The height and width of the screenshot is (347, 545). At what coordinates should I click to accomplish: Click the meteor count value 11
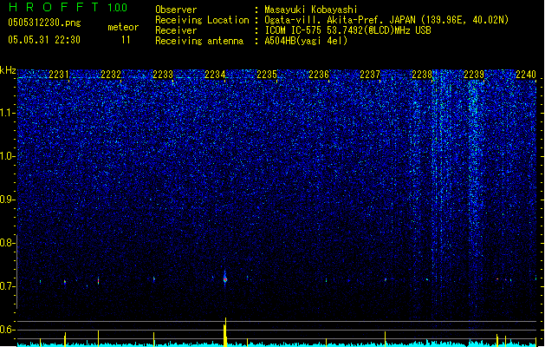pos(126,40)
